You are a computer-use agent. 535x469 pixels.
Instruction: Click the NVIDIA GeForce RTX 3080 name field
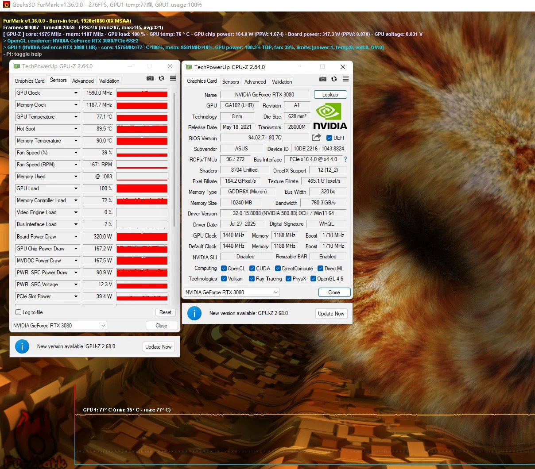click(264, 95)
